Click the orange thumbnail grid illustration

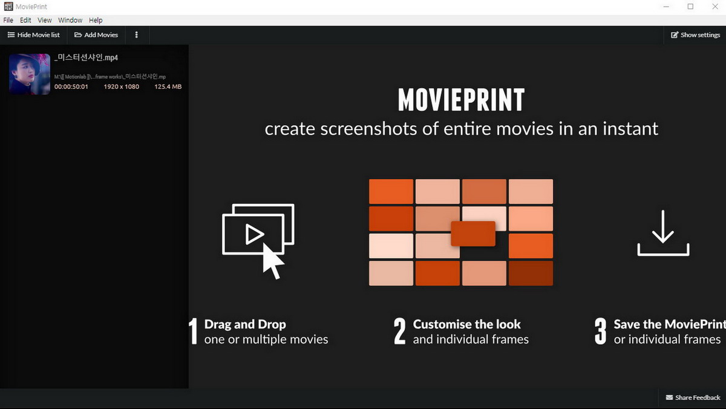[x=461, y=232]
